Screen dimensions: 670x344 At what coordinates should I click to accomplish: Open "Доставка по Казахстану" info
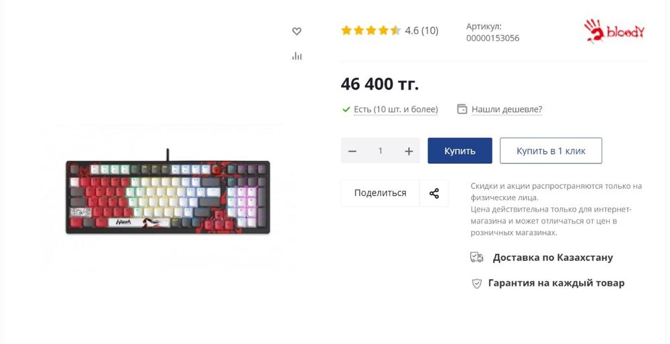point(553,258)
